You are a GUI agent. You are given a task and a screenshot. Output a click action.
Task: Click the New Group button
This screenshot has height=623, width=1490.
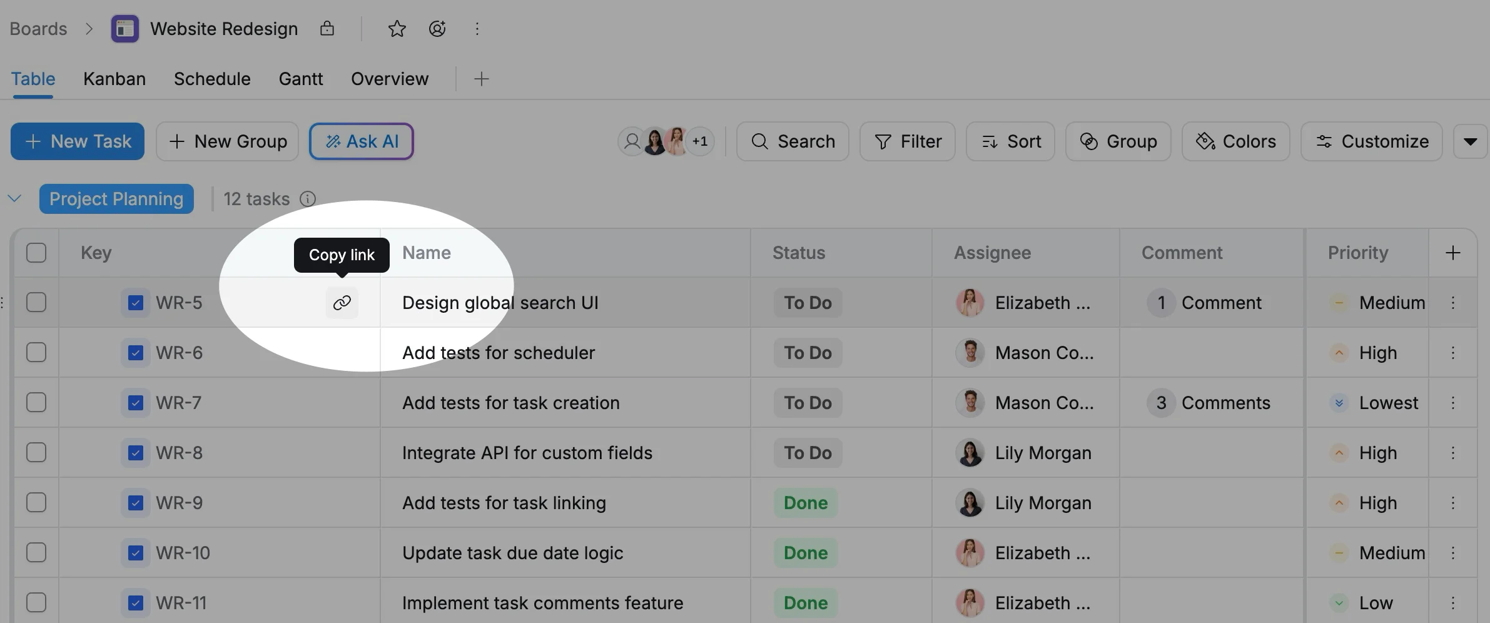(227, 141)
